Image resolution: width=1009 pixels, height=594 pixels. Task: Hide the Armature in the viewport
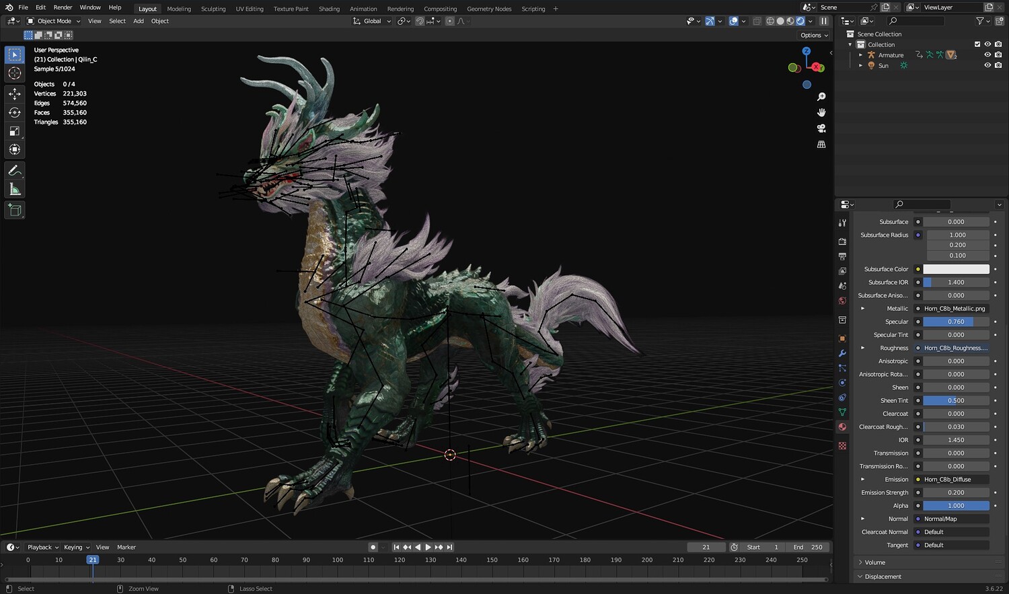coord(987,55)
